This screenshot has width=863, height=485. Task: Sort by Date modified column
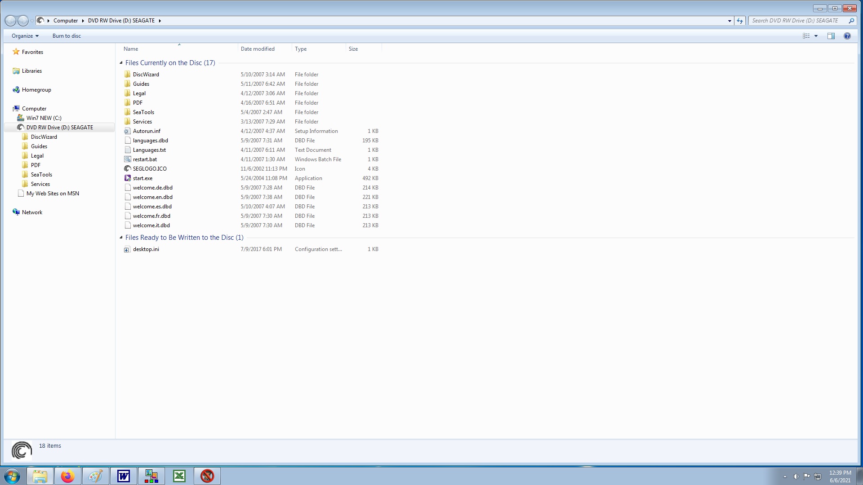point(258,49)
